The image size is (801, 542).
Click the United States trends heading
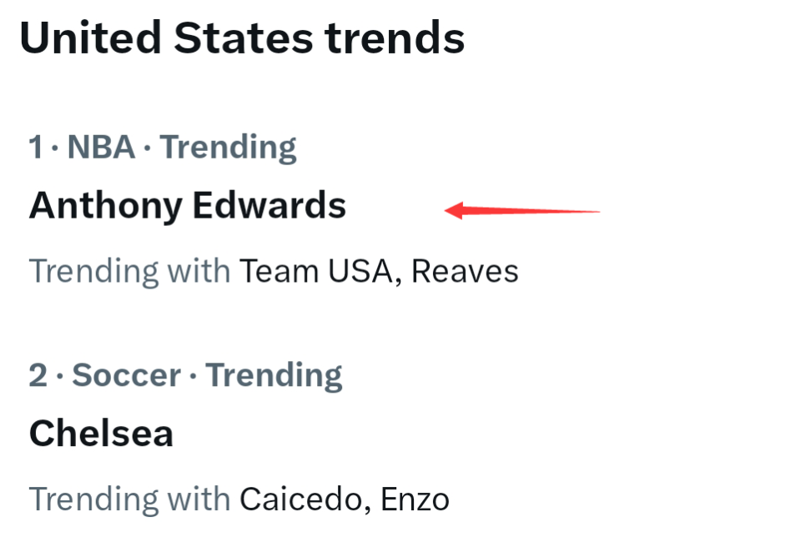[242, 38]
